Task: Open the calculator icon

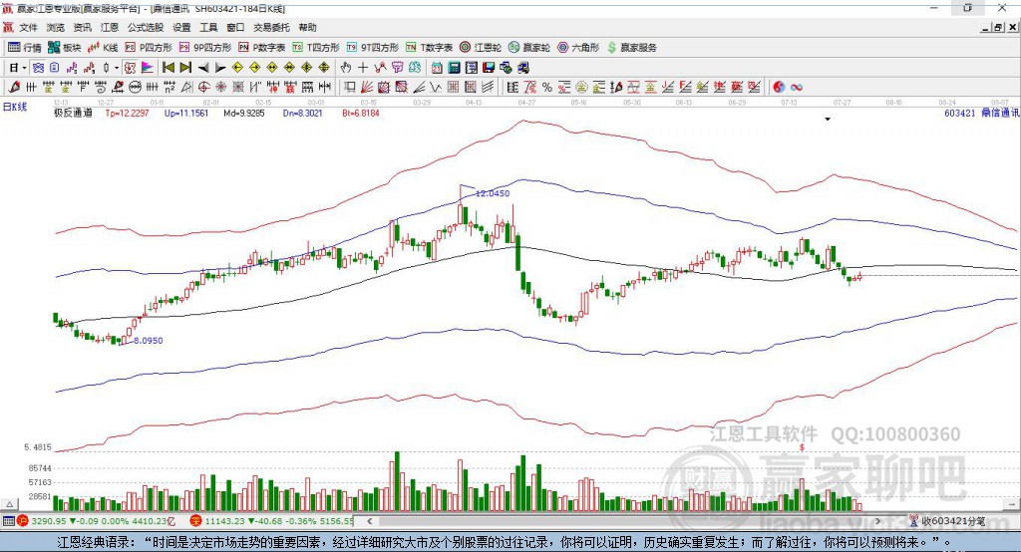Action: (454, 68)
